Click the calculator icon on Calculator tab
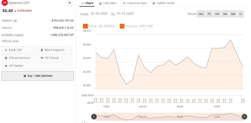Image resolution: width=251 pixels, height=123 pixels. point(100,3)
